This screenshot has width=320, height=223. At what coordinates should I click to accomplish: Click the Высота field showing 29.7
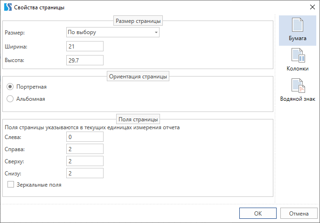point(84,60)
